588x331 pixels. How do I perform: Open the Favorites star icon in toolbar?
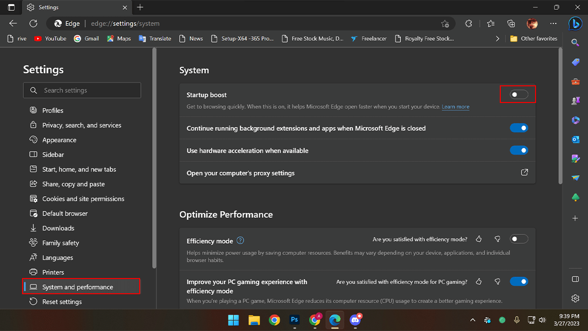point(490,24)
